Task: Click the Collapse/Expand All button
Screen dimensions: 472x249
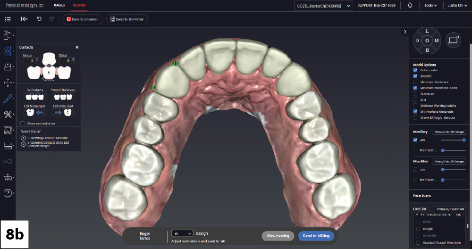Action: (450, 209)
